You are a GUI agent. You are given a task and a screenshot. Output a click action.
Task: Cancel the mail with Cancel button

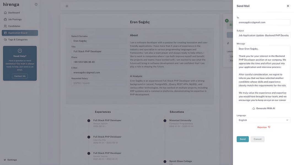pyautogui.click(x=257, y=139)
